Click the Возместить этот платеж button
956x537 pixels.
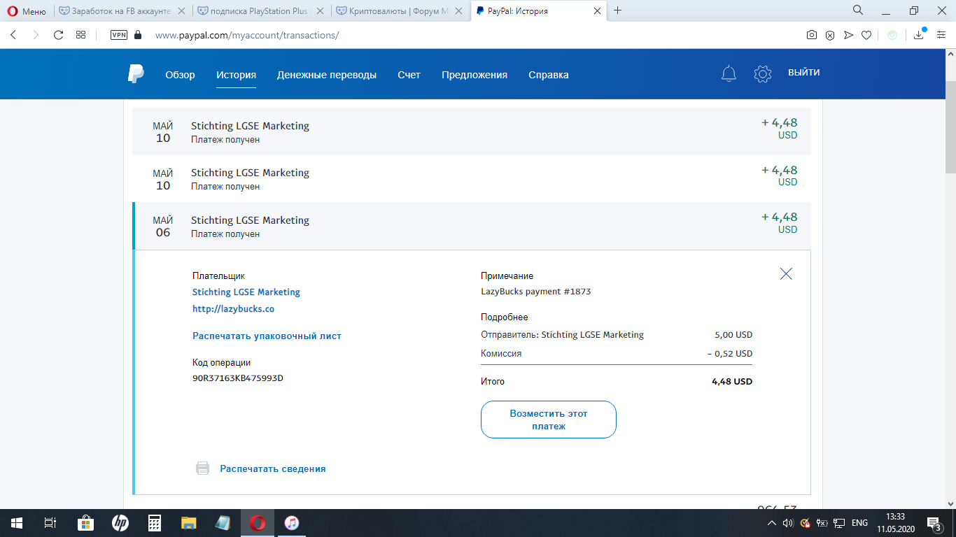(x=549, y=420)
